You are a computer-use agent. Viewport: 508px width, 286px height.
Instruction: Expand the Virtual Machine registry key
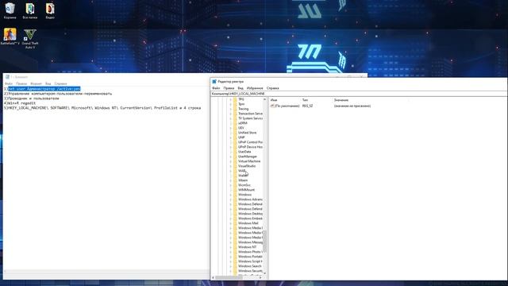(x=231, y=161)
